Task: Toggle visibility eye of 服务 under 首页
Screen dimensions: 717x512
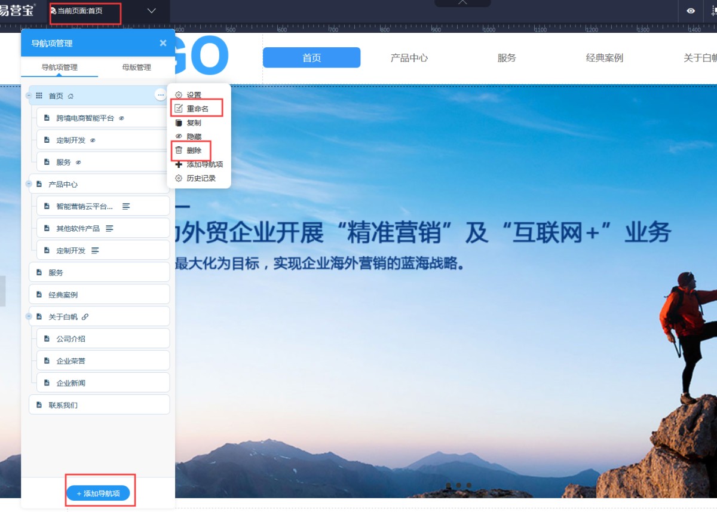Action: coord(78,163)
